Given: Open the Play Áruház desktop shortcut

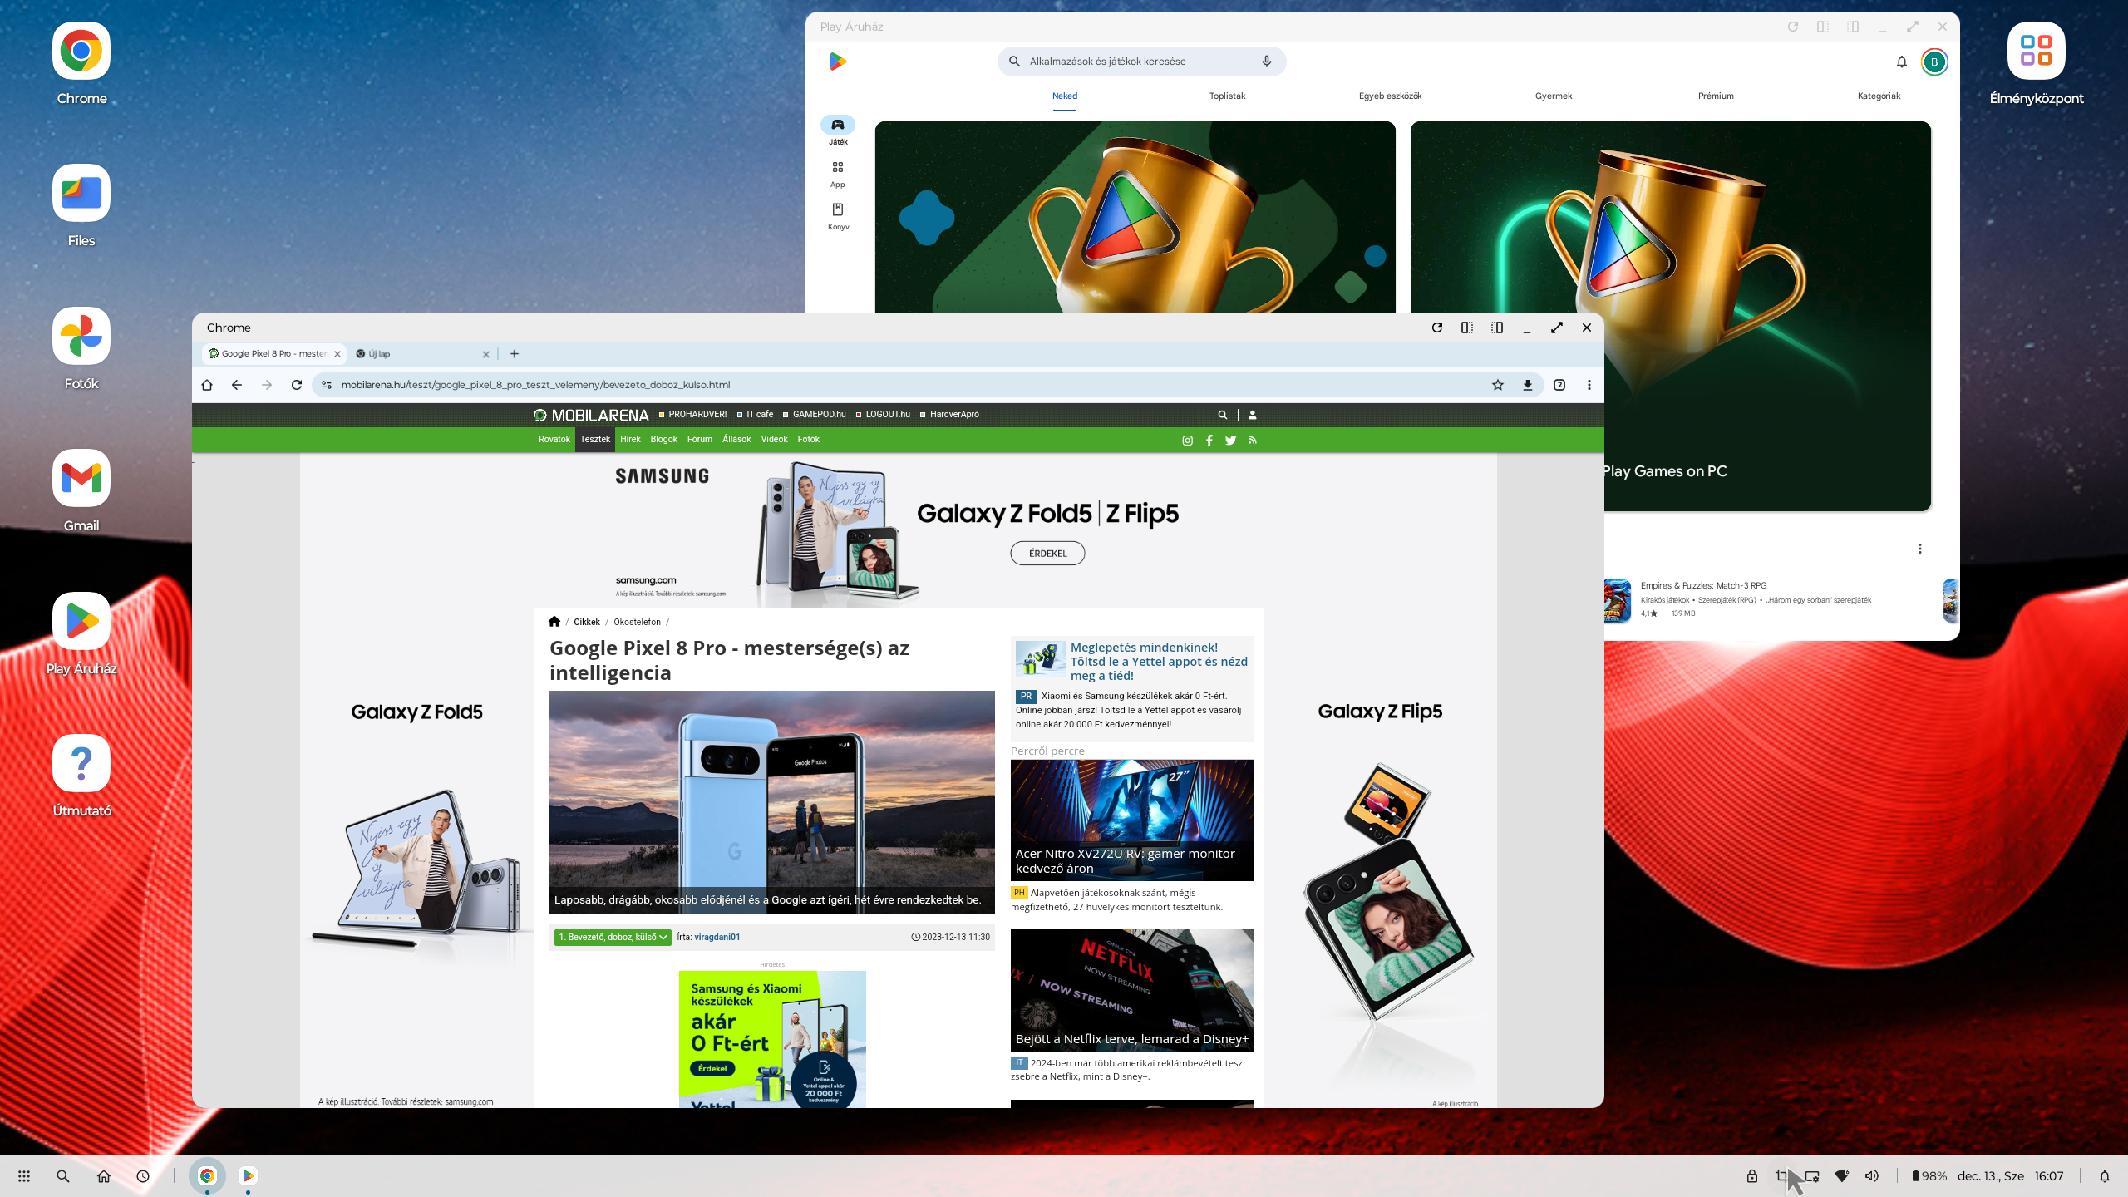Looking at the screenshot, I should click(x=81, y=621).
